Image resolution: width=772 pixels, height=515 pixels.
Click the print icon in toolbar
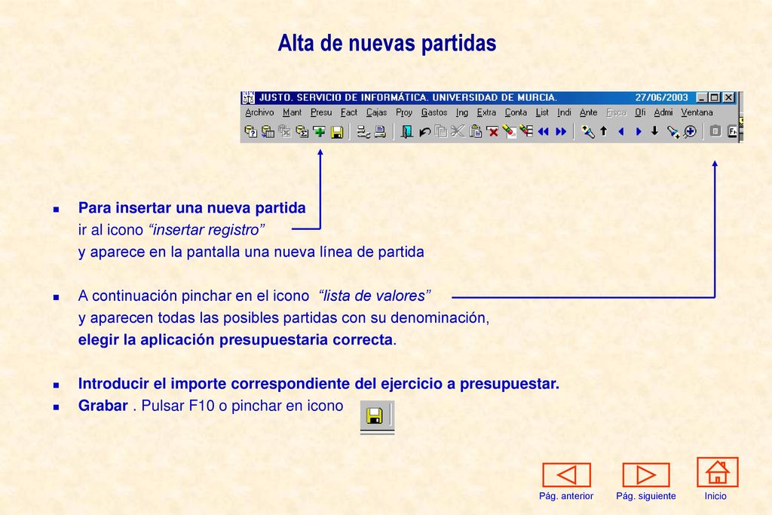pyautogui.click(x=380, y=131)
